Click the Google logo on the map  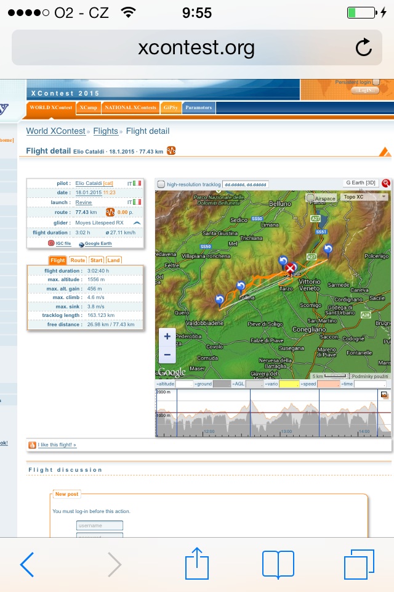172,372
